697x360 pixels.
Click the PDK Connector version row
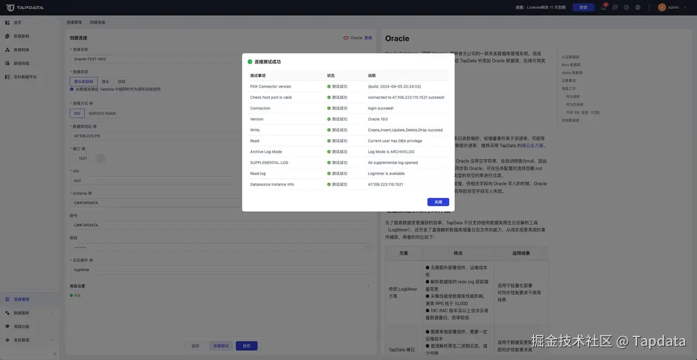pos(348,86)
